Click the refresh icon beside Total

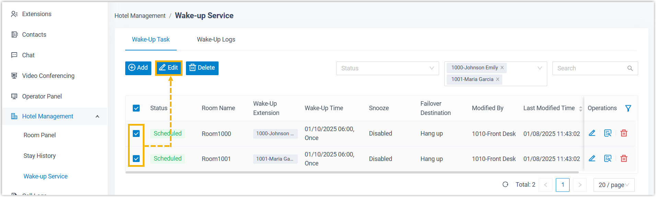[x=505, y=185]
